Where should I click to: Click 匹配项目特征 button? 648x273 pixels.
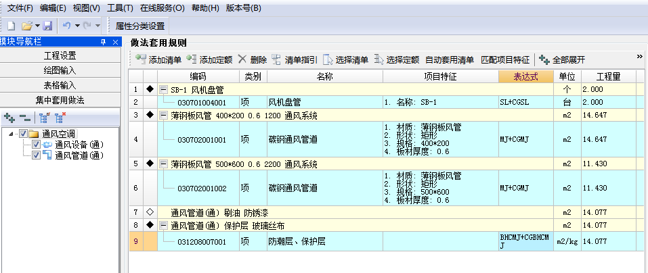(505, 59)
